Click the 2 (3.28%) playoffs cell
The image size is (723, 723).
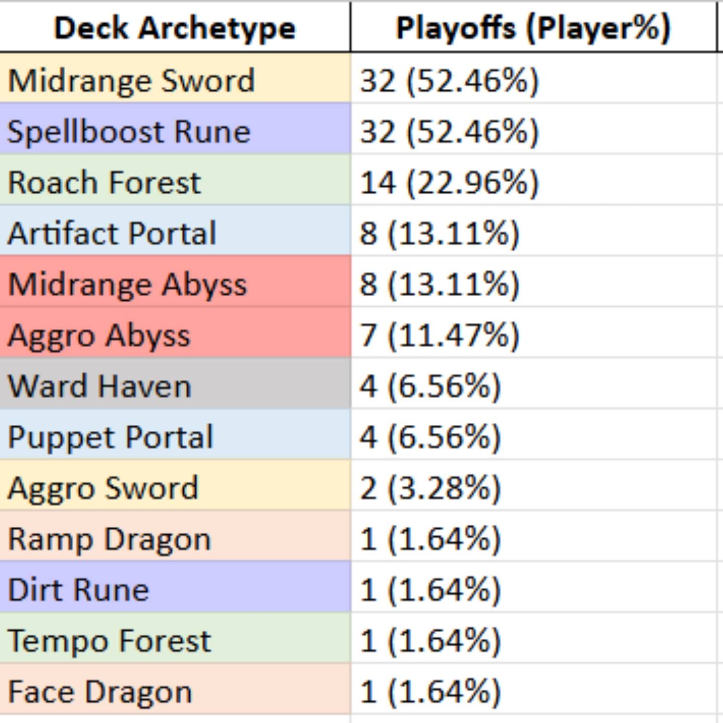click(430, 488)
